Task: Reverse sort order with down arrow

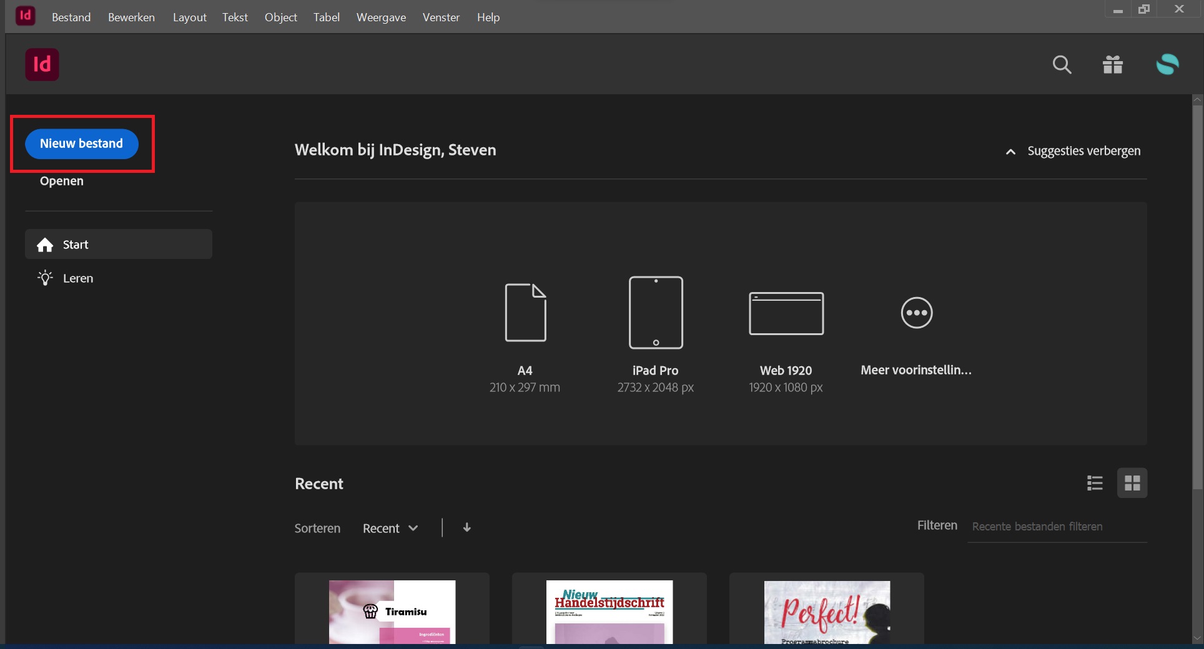Action: [466, 527]
